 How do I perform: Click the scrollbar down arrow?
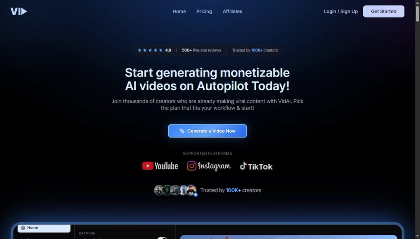coord(417,236)
